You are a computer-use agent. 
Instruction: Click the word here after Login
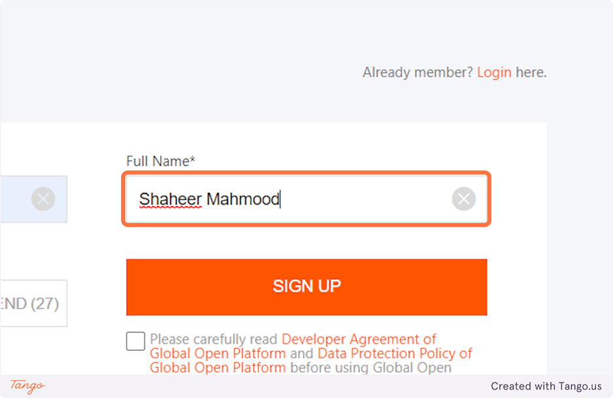coord(530,73)
